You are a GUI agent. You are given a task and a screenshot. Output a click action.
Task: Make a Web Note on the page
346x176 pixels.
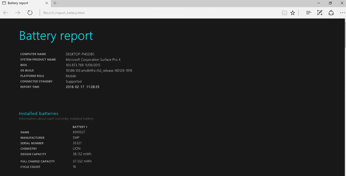click(320, 13)
